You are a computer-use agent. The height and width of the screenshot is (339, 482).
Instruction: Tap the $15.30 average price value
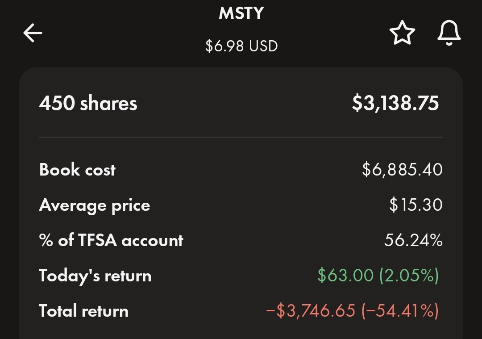click(416, 205)
